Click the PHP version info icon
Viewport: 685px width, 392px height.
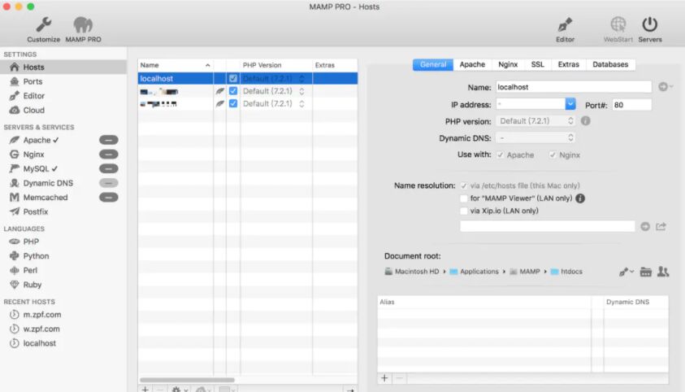pos(585,121)
